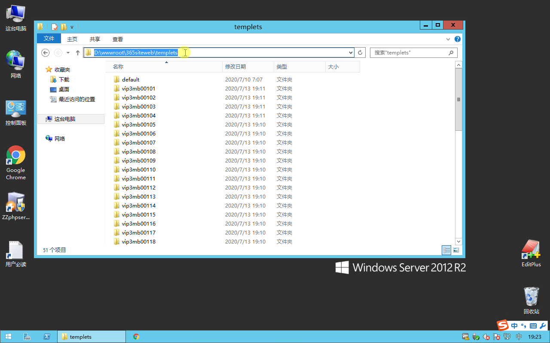Image resolution: width=550 pixels, height=343 pixels.
Task: Launch PowerShell from taskbar
Action: pyautogui.click(x=47, y=337)
